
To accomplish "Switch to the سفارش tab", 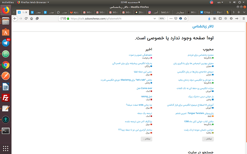I will (179, 12).
